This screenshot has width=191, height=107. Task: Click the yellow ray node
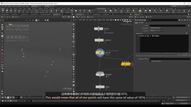pos(126,64)
